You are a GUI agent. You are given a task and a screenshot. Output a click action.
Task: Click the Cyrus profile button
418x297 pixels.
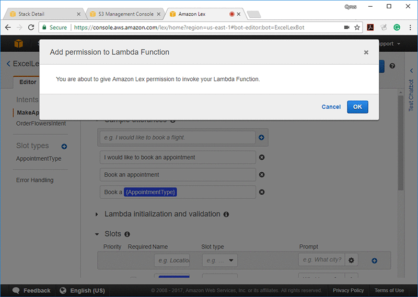pyautogui.click(x=350, y=7)
